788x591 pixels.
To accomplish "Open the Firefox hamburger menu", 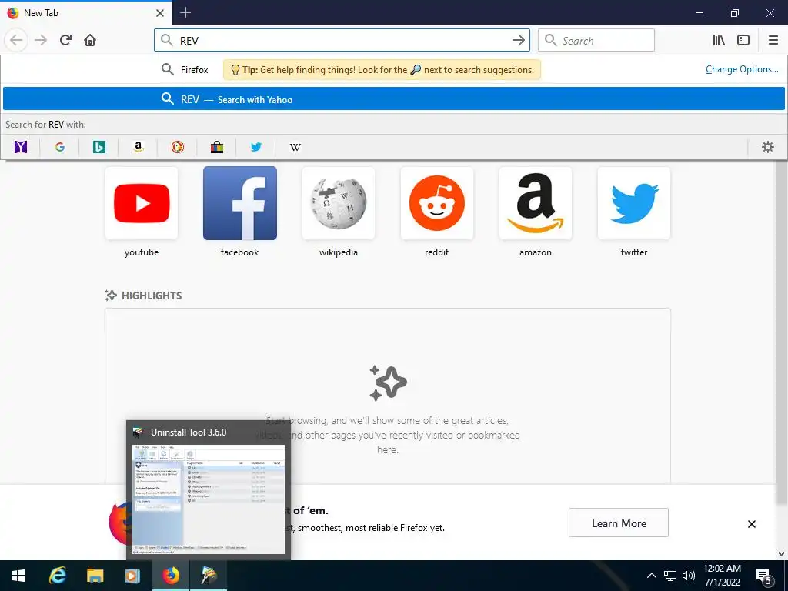I will pos(773,40).
